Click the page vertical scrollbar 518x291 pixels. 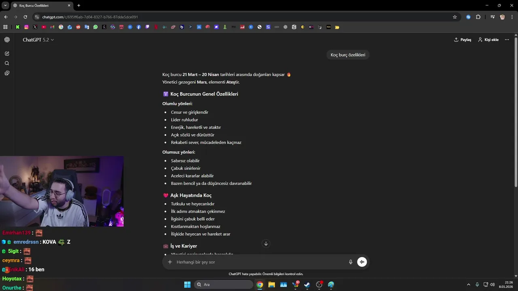516,112
